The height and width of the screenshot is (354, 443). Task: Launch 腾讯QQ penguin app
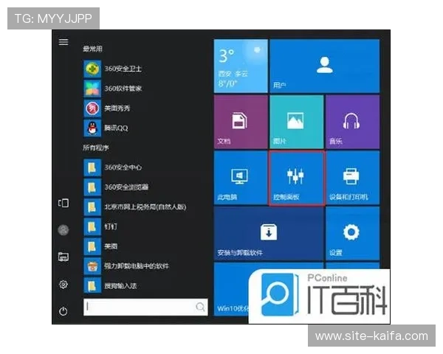tap(114, 128)
